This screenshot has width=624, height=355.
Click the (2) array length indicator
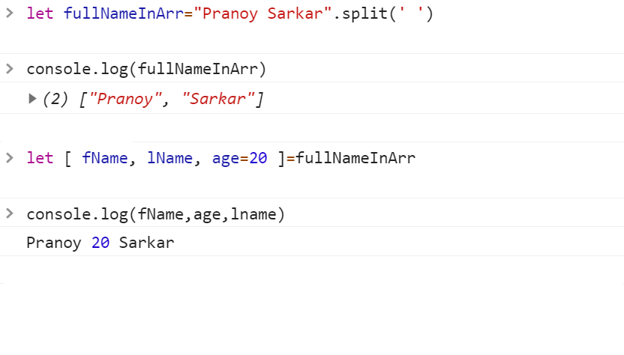point(55,99)
